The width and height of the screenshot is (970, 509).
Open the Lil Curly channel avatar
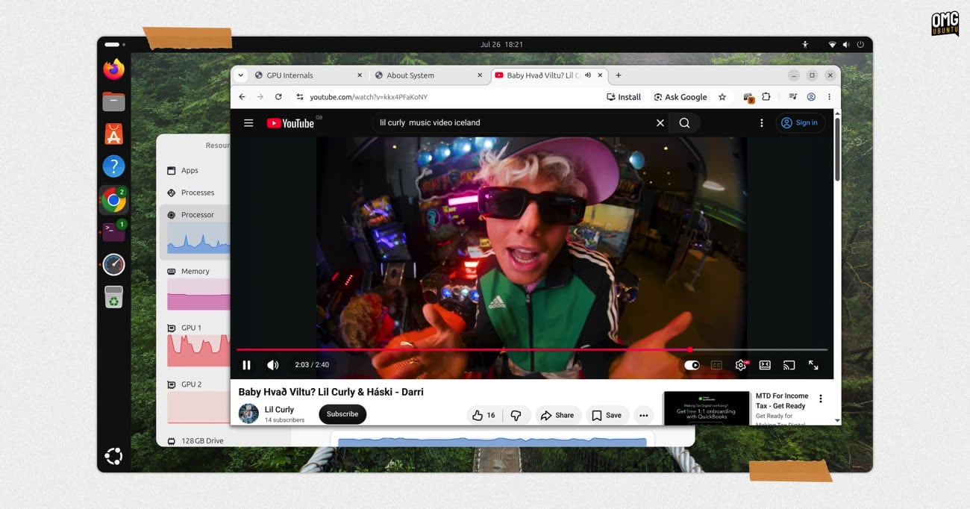(x=248, y=413)
